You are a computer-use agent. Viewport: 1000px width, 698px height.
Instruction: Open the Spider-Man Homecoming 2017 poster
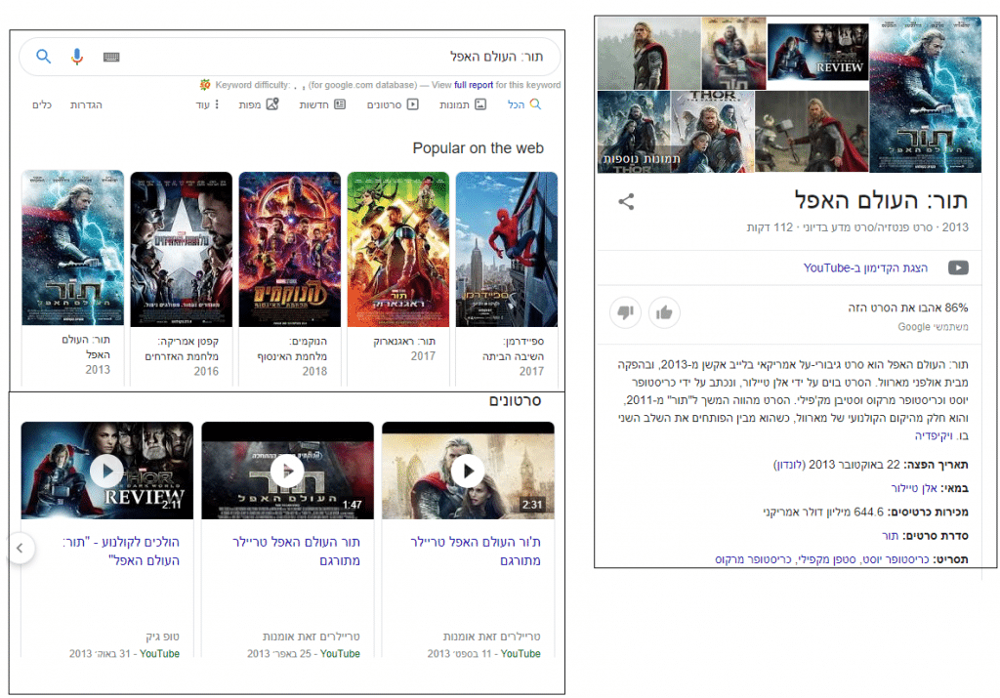(x=507, y=250)
